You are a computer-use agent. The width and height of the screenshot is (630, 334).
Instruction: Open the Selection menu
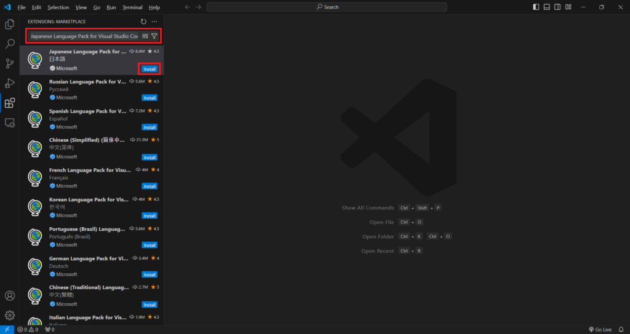58,7
